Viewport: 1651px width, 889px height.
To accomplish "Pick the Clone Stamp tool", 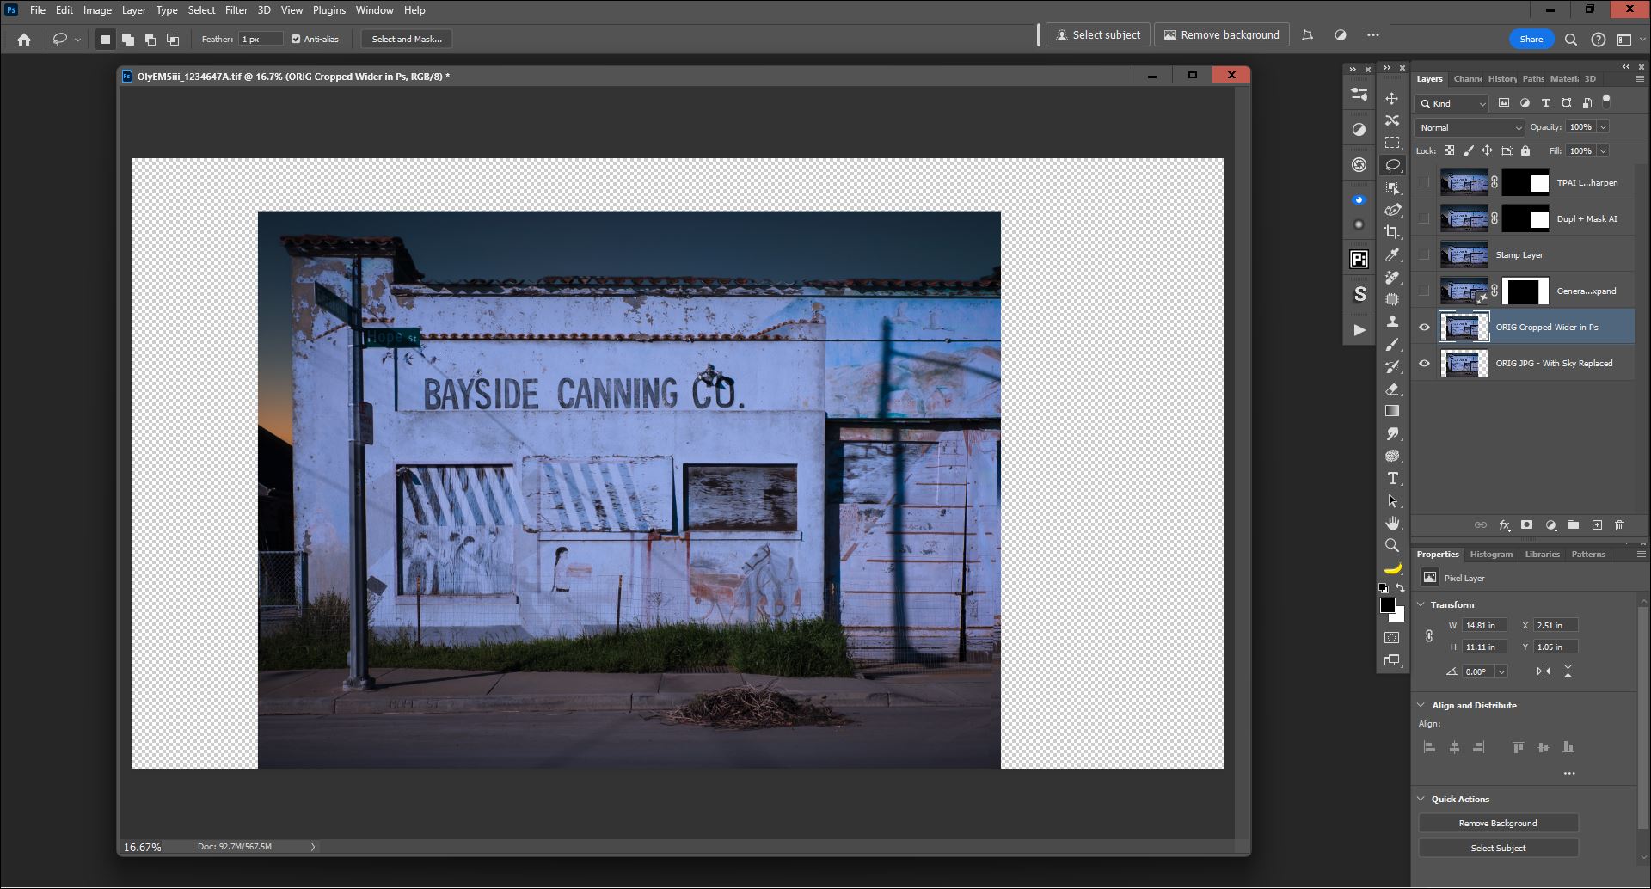I will coord(1392,322).
